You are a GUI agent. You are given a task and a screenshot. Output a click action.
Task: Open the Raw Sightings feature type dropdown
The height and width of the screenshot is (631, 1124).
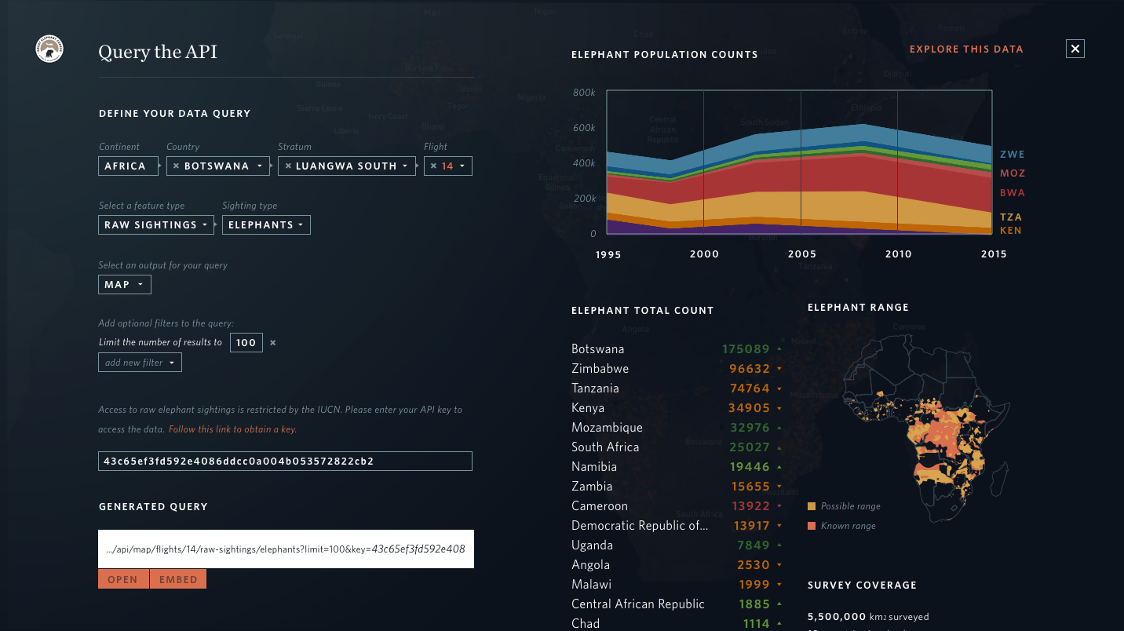(x=156, y=225)
